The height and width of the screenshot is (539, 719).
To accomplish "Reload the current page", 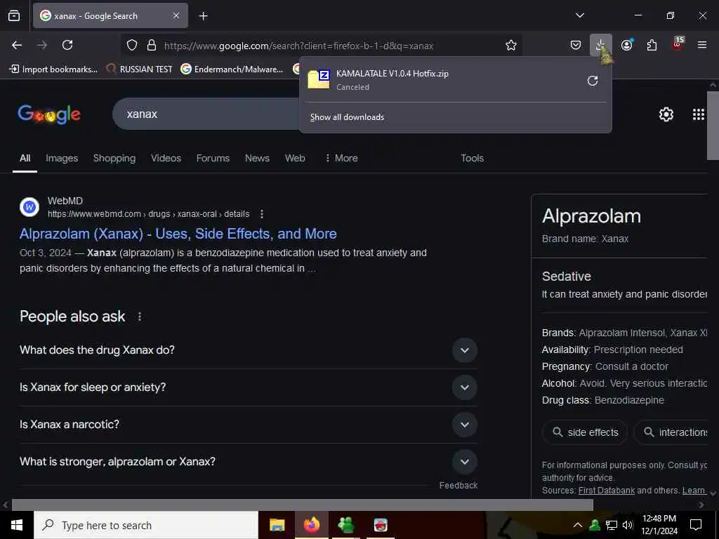I will click(67, 45).
